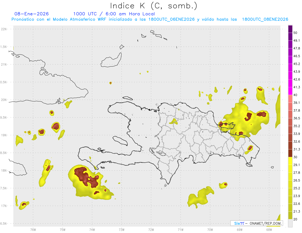Click the "75W" longitude label
The width and height of the screenshot is (302, 233).
(x=62, y=230)
